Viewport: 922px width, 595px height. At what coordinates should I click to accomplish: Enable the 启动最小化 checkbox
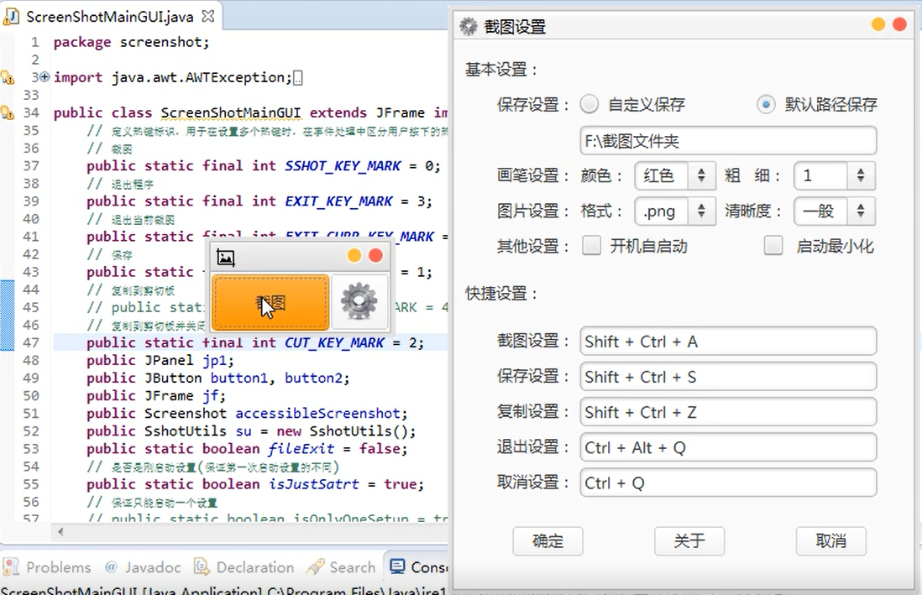773,246
